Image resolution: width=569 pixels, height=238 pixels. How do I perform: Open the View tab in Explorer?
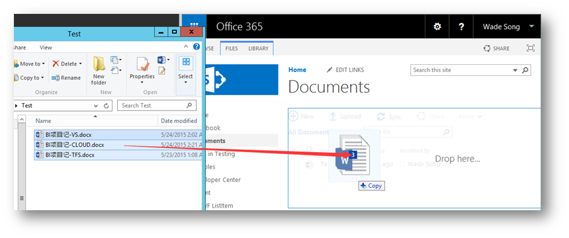point(46,48)
